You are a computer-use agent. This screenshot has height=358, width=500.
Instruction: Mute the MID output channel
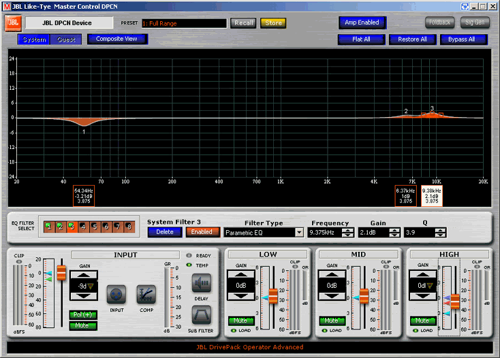332,321
